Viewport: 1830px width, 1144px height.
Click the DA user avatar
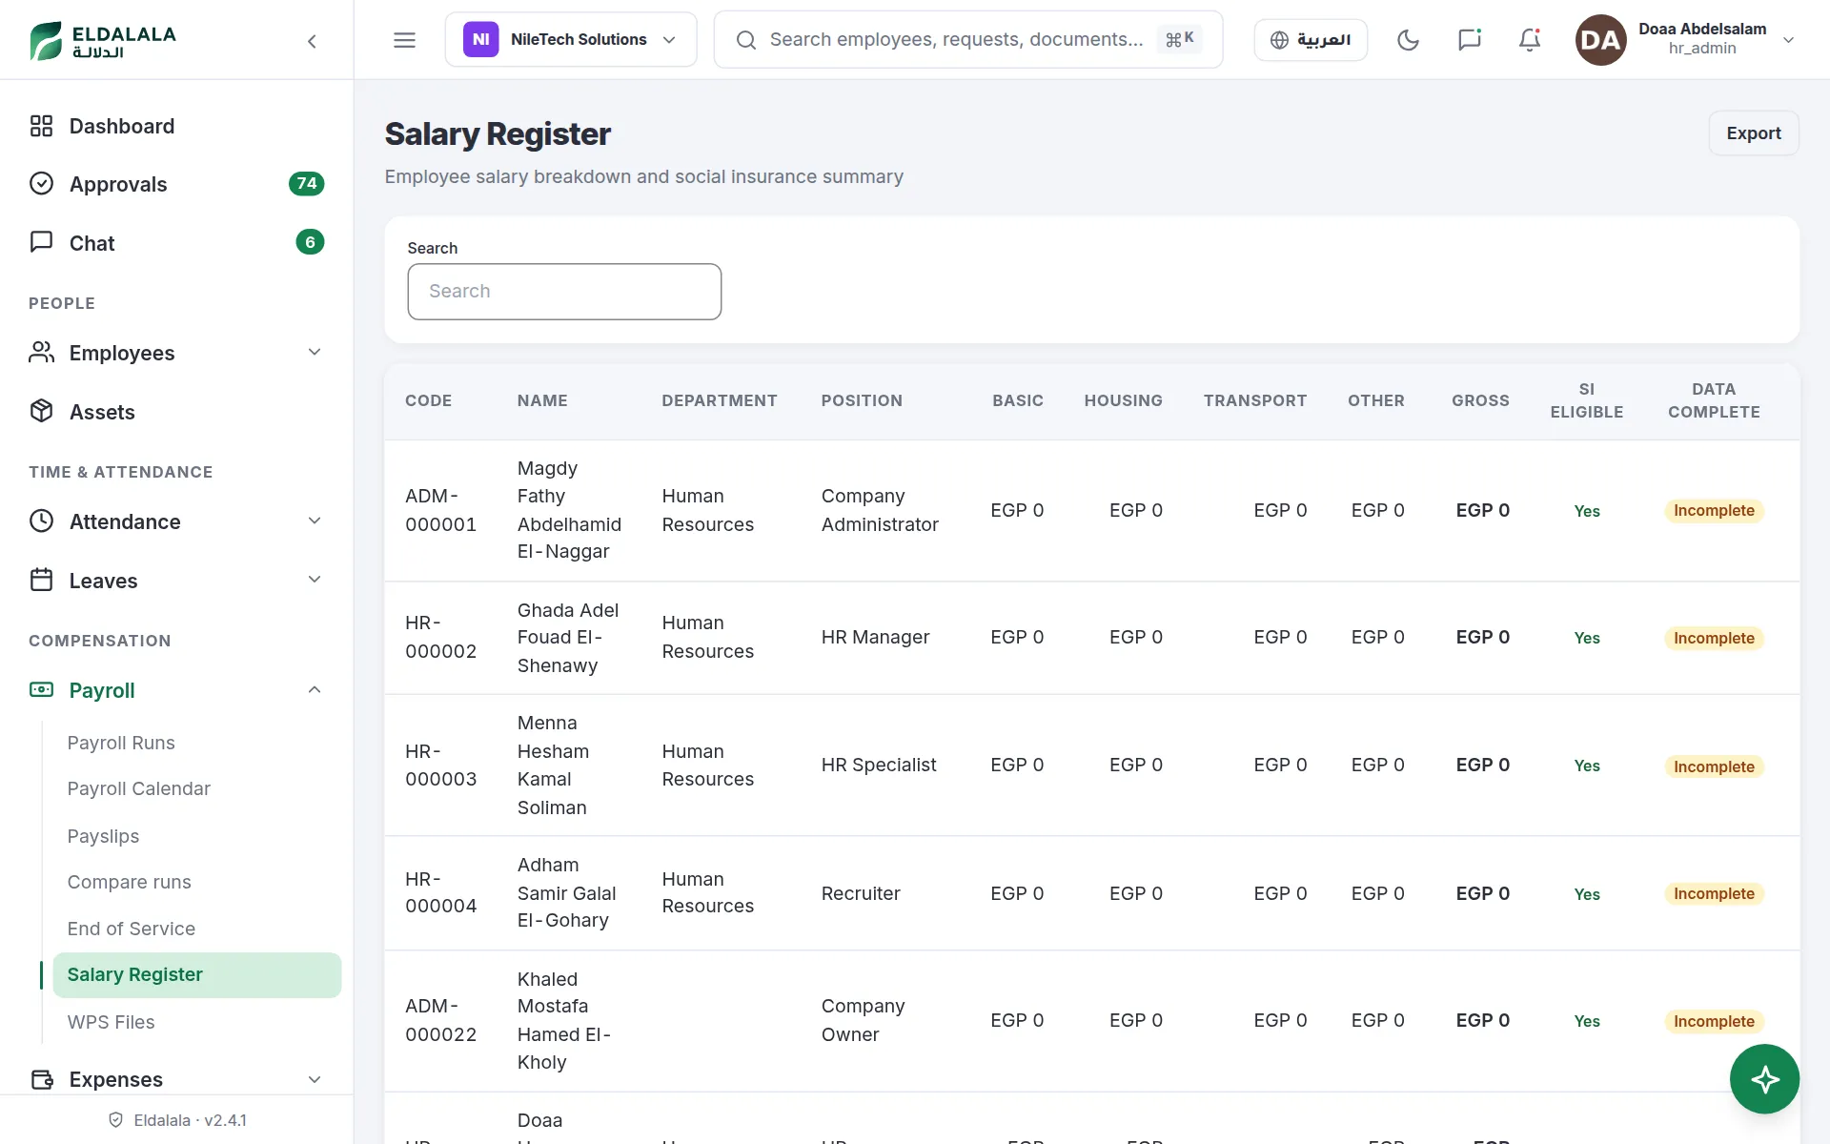tap(1600, 40)
